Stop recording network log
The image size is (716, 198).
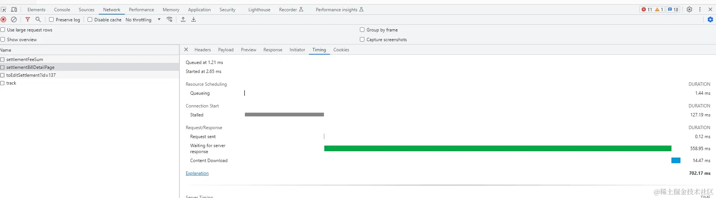point(4,19)
